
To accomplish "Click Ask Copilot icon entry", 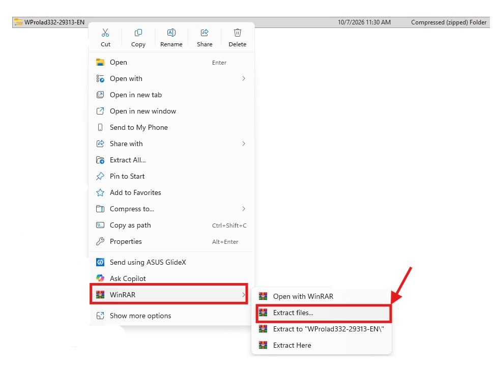I will (x=100, y=278).
